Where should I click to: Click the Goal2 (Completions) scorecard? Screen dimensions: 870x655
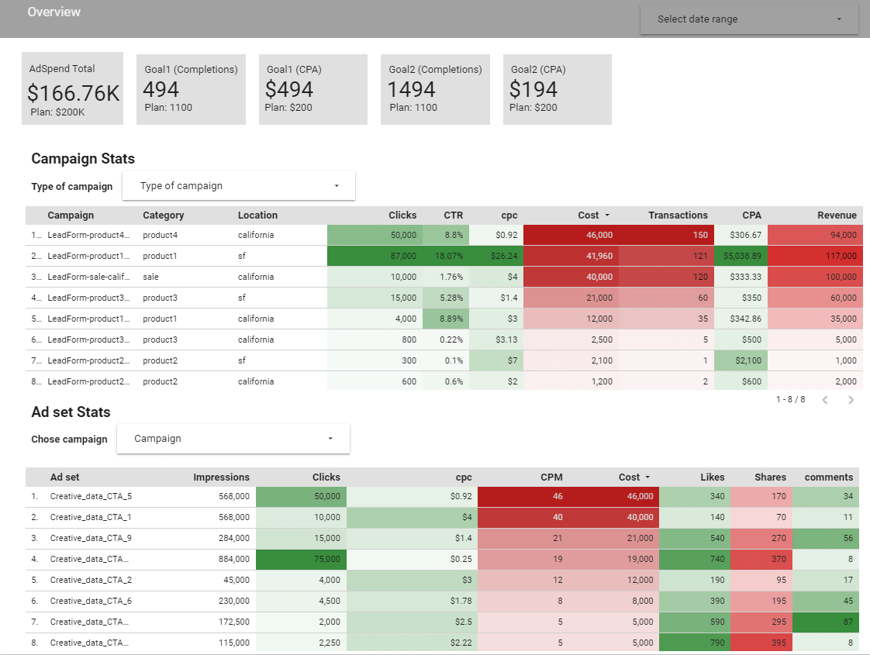pyautogui.click(x=435, y=89)
